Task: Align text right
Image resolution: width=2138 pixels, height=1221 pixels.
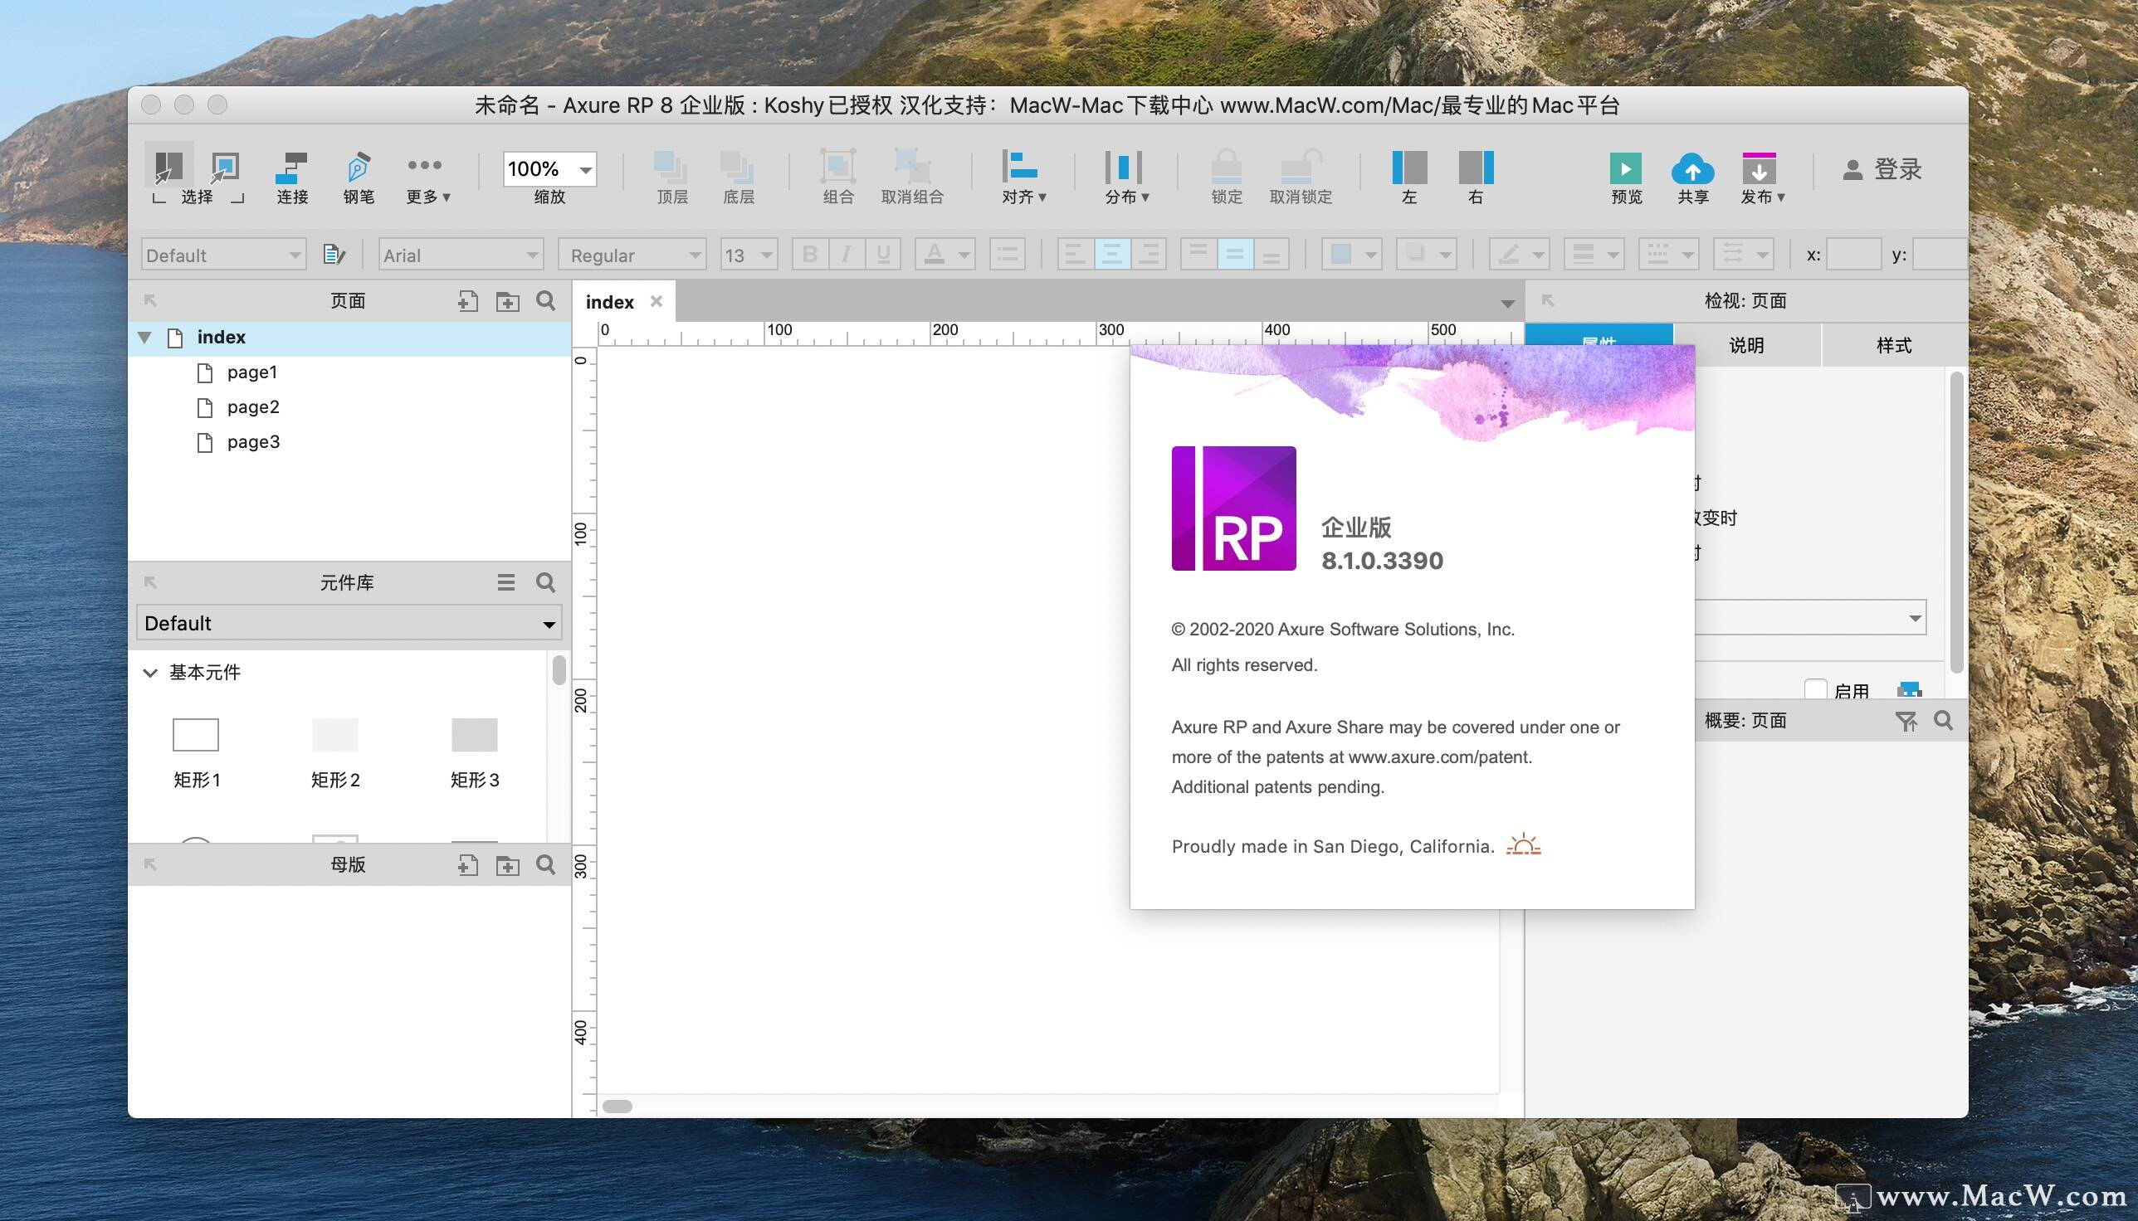Action: pyautogui.click(x=1149, y=254)
